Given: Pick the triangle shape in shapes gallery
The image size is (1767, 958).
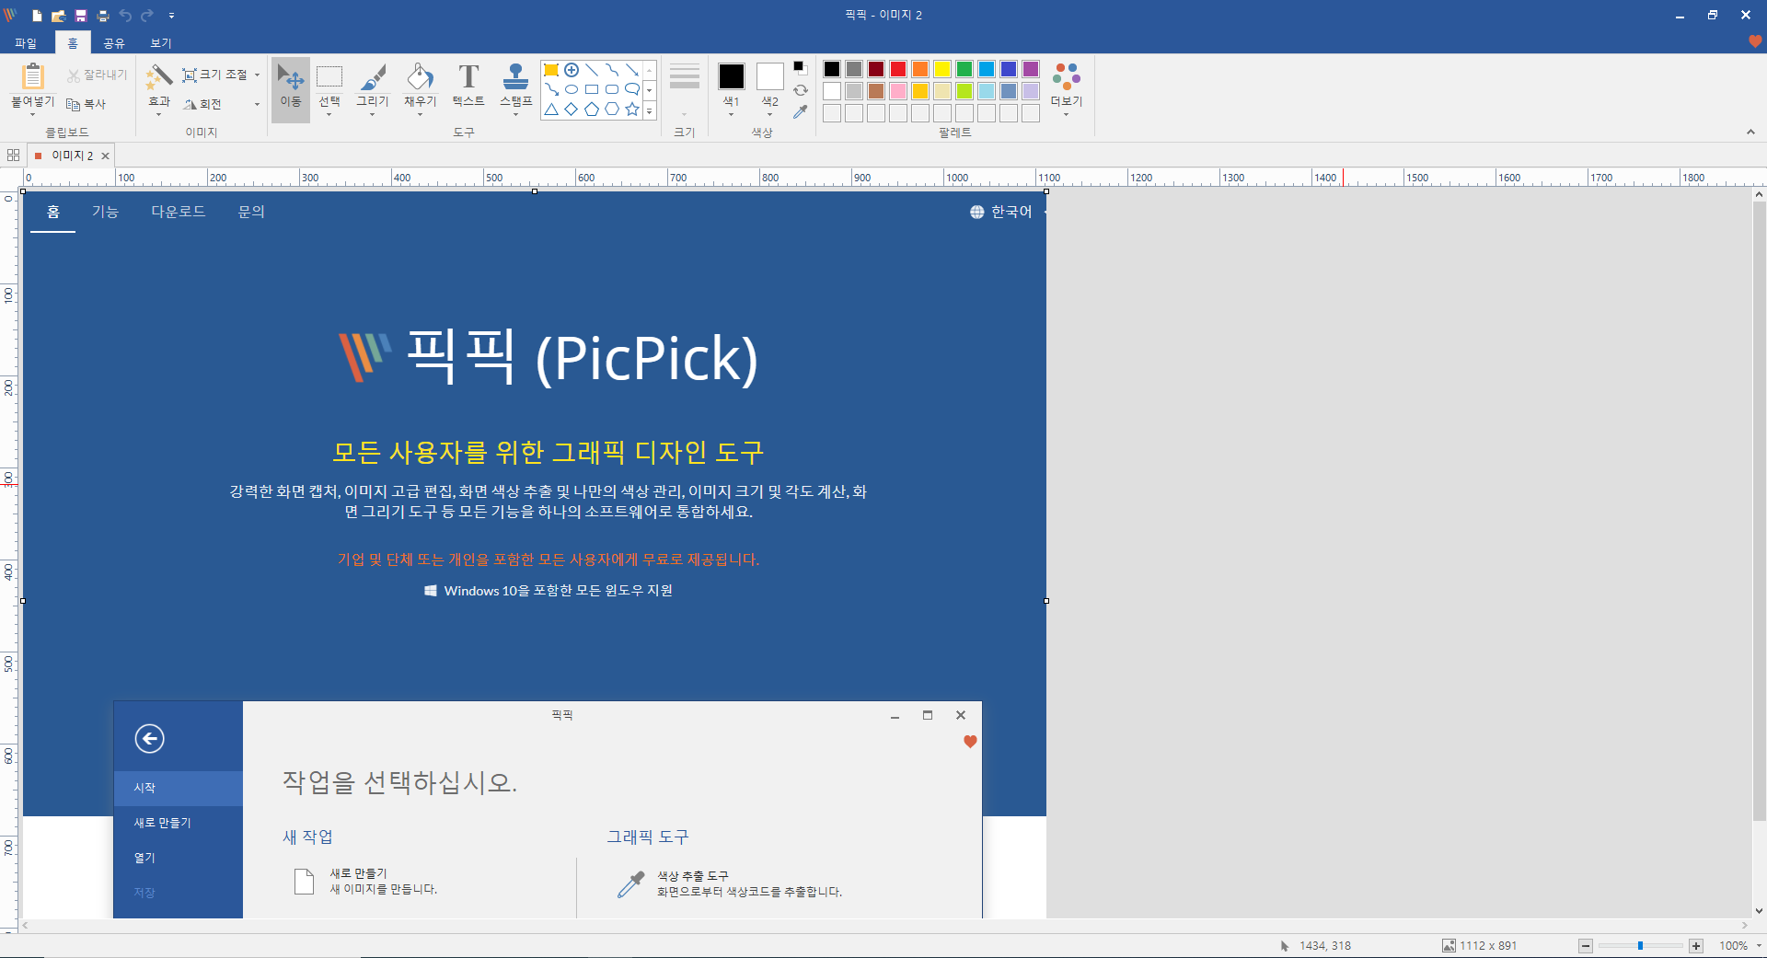Looking at the screenshot, I should point(551,110).
